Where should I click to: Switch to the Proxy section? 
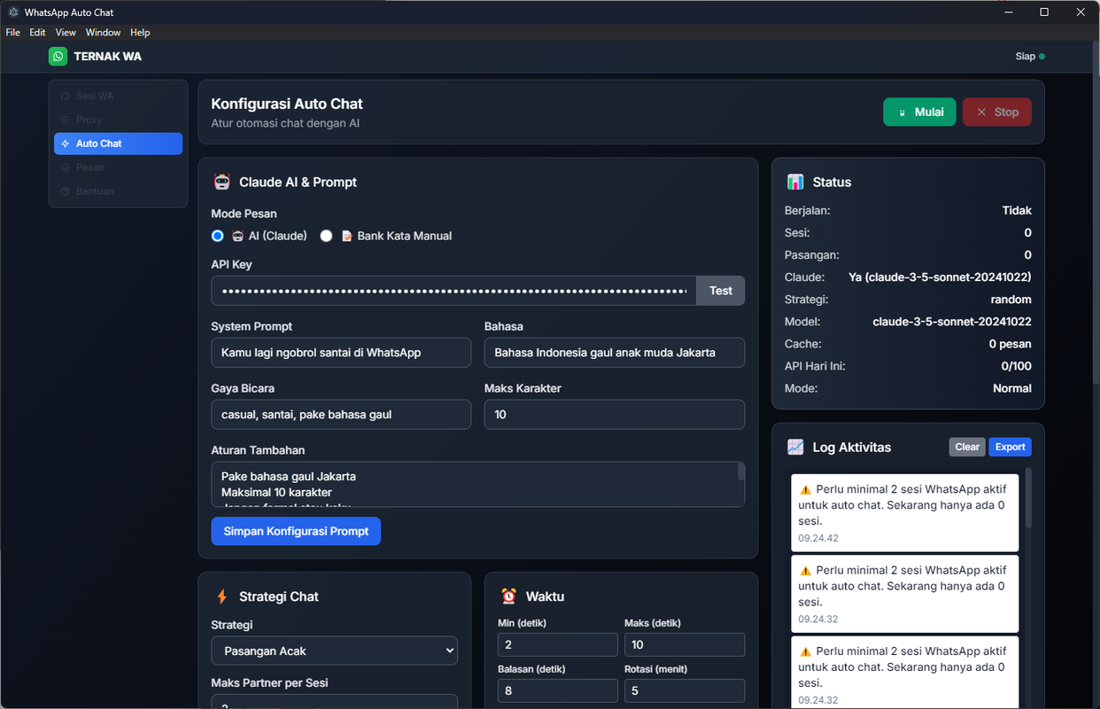pos(118,120)
